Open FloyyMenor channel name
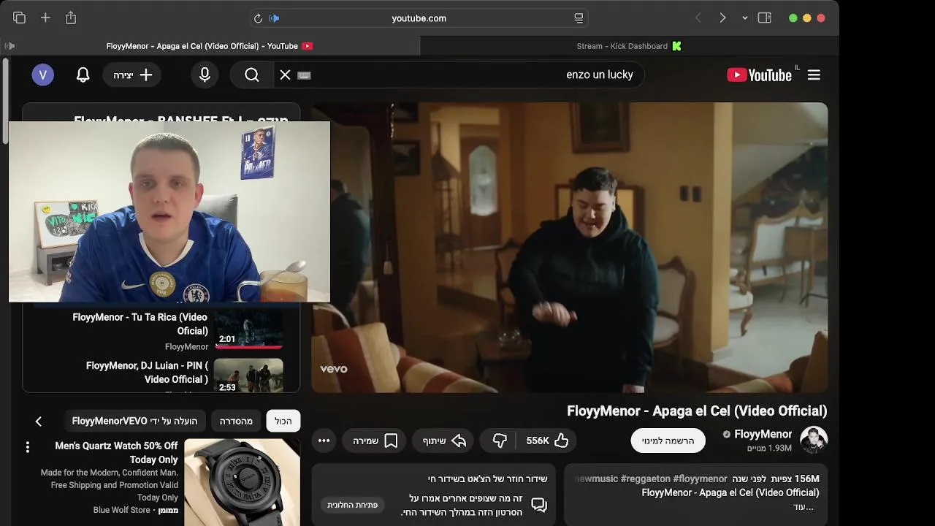This screenshot has width=935, height=526. 763,434
